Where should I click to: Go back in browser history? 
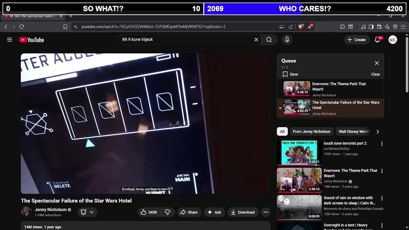[x=6, y=27]
